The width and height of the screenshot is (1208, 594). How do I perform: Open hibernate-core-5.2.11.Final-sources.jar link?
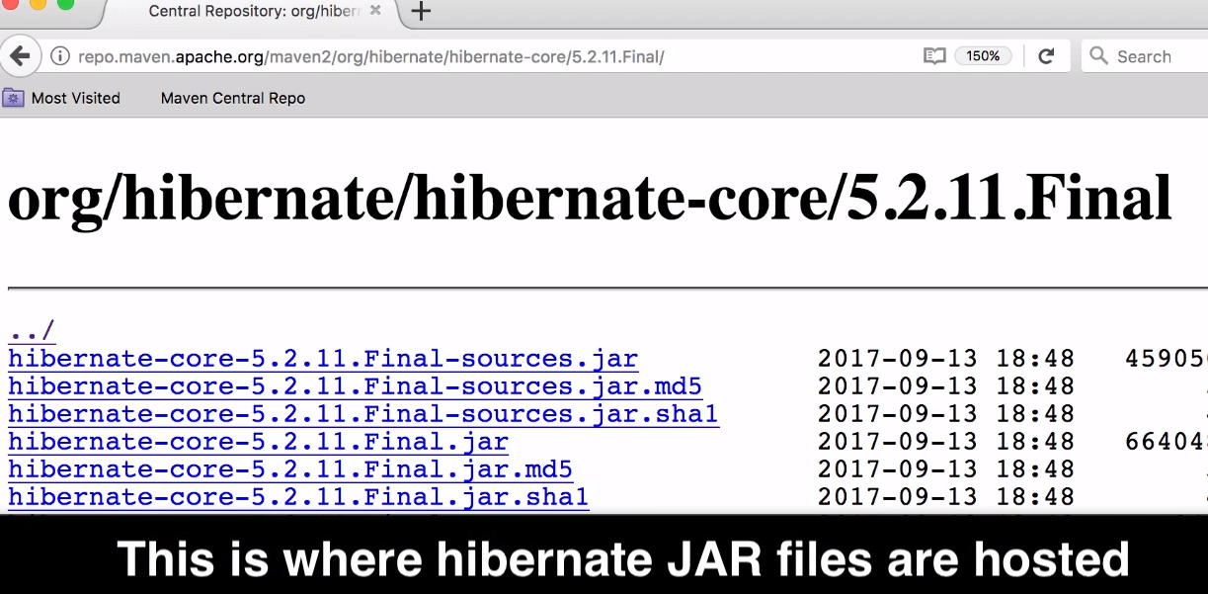click(323, 359)
